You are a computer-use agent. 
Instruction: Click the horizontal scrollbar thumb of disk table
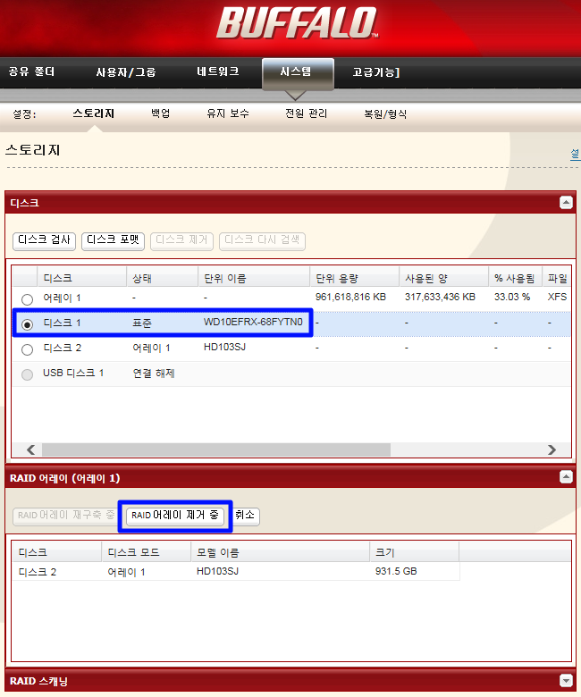pyautogui.click(x=216, y=449)
